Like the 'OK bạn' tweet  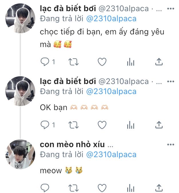102,125
